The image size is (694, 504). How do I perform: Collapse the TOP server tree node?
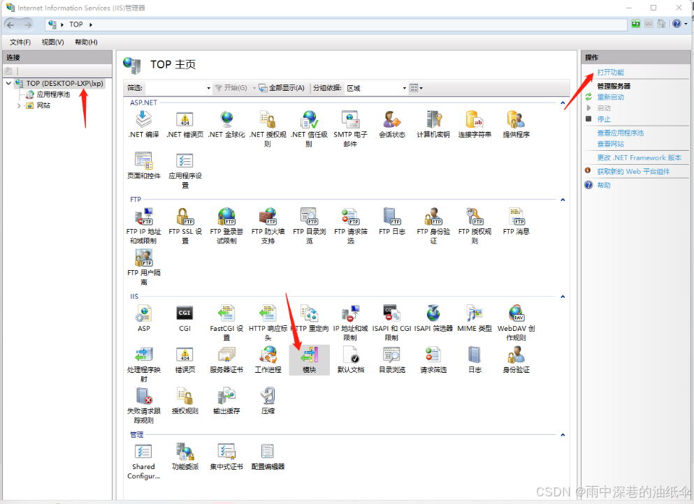pyautogui.click(x=8, y=83)
